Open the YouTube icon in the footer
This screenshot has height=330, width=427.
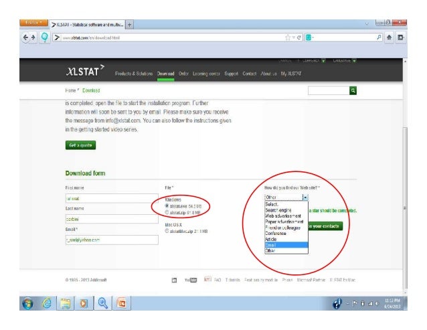pos(191,280)
